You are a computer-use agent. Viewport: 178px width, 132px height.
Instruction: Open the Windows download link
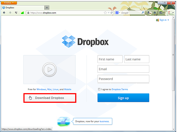(41, 89)
